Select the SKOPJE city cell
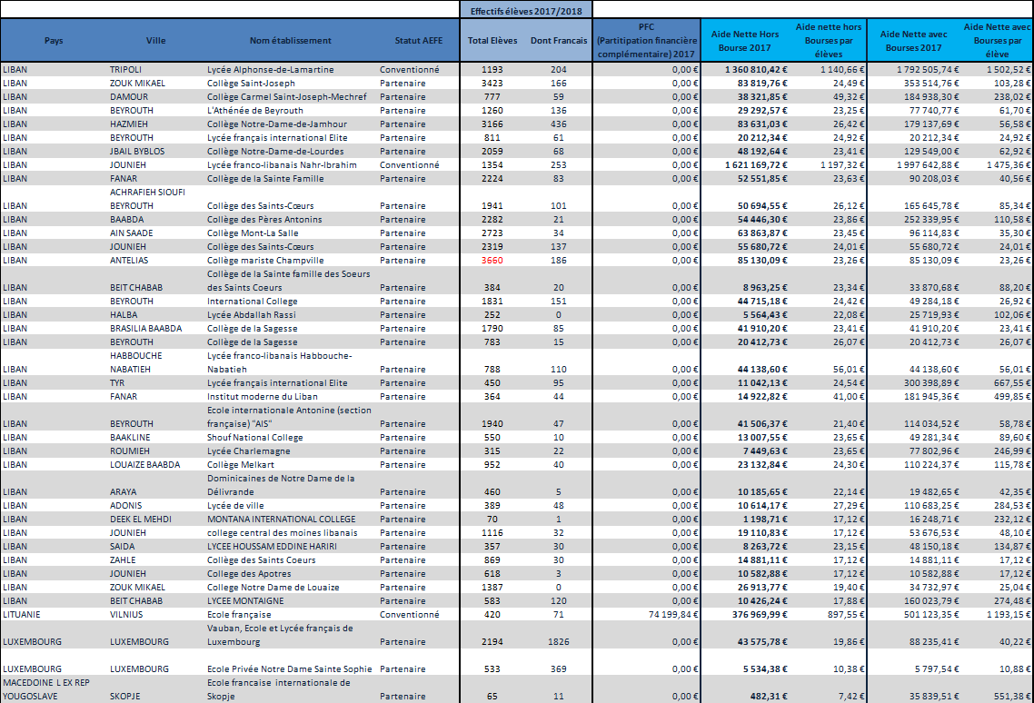 [x=124, y=697]
